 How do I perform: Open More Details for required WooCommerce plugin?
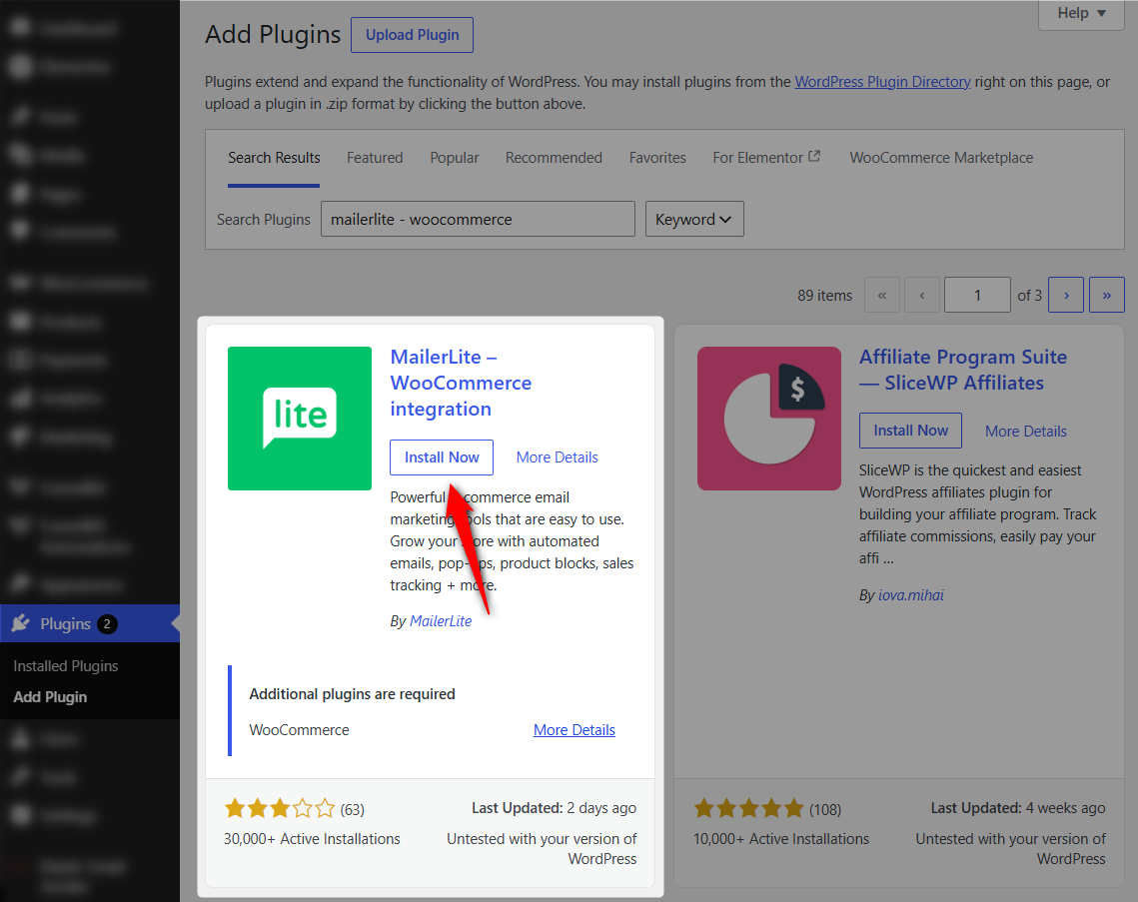(574, 730)
